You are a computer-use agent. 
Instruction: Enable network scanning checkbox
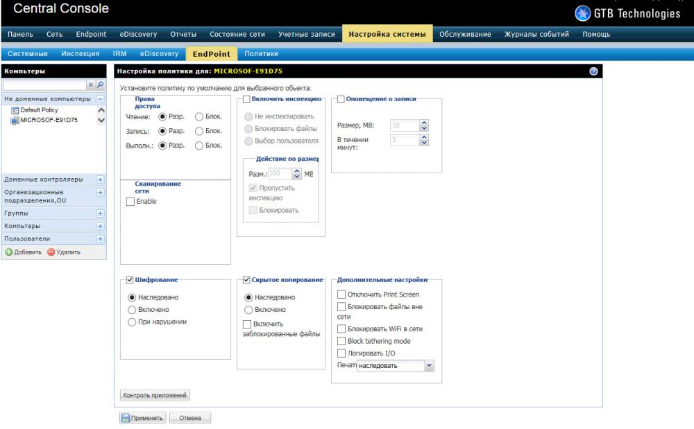[x=130, y=202]
